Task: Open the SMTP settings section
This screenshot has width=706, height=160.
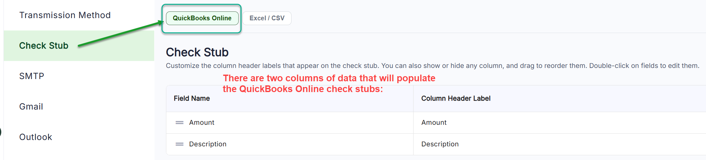Action: [32, 76]
